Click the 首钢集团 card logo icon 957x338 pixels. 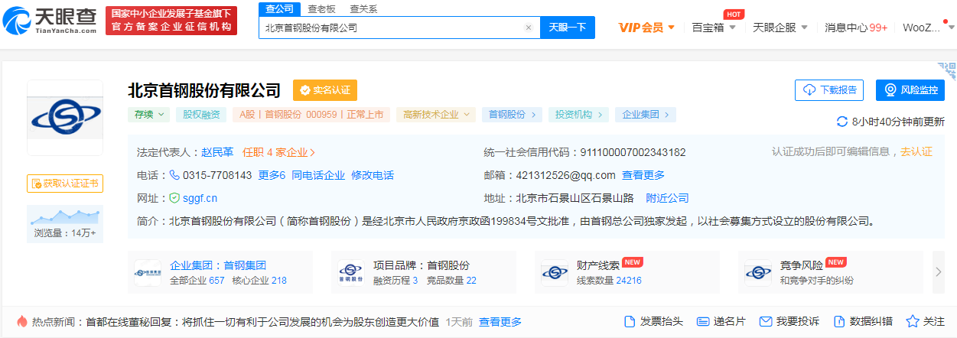[x=148, y=272]
